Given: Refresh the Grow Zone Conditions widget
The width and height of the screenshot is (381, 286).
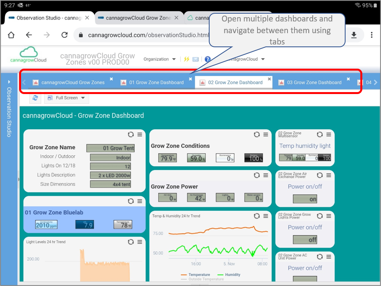Looking at the screenshot, I should point(256,135).
